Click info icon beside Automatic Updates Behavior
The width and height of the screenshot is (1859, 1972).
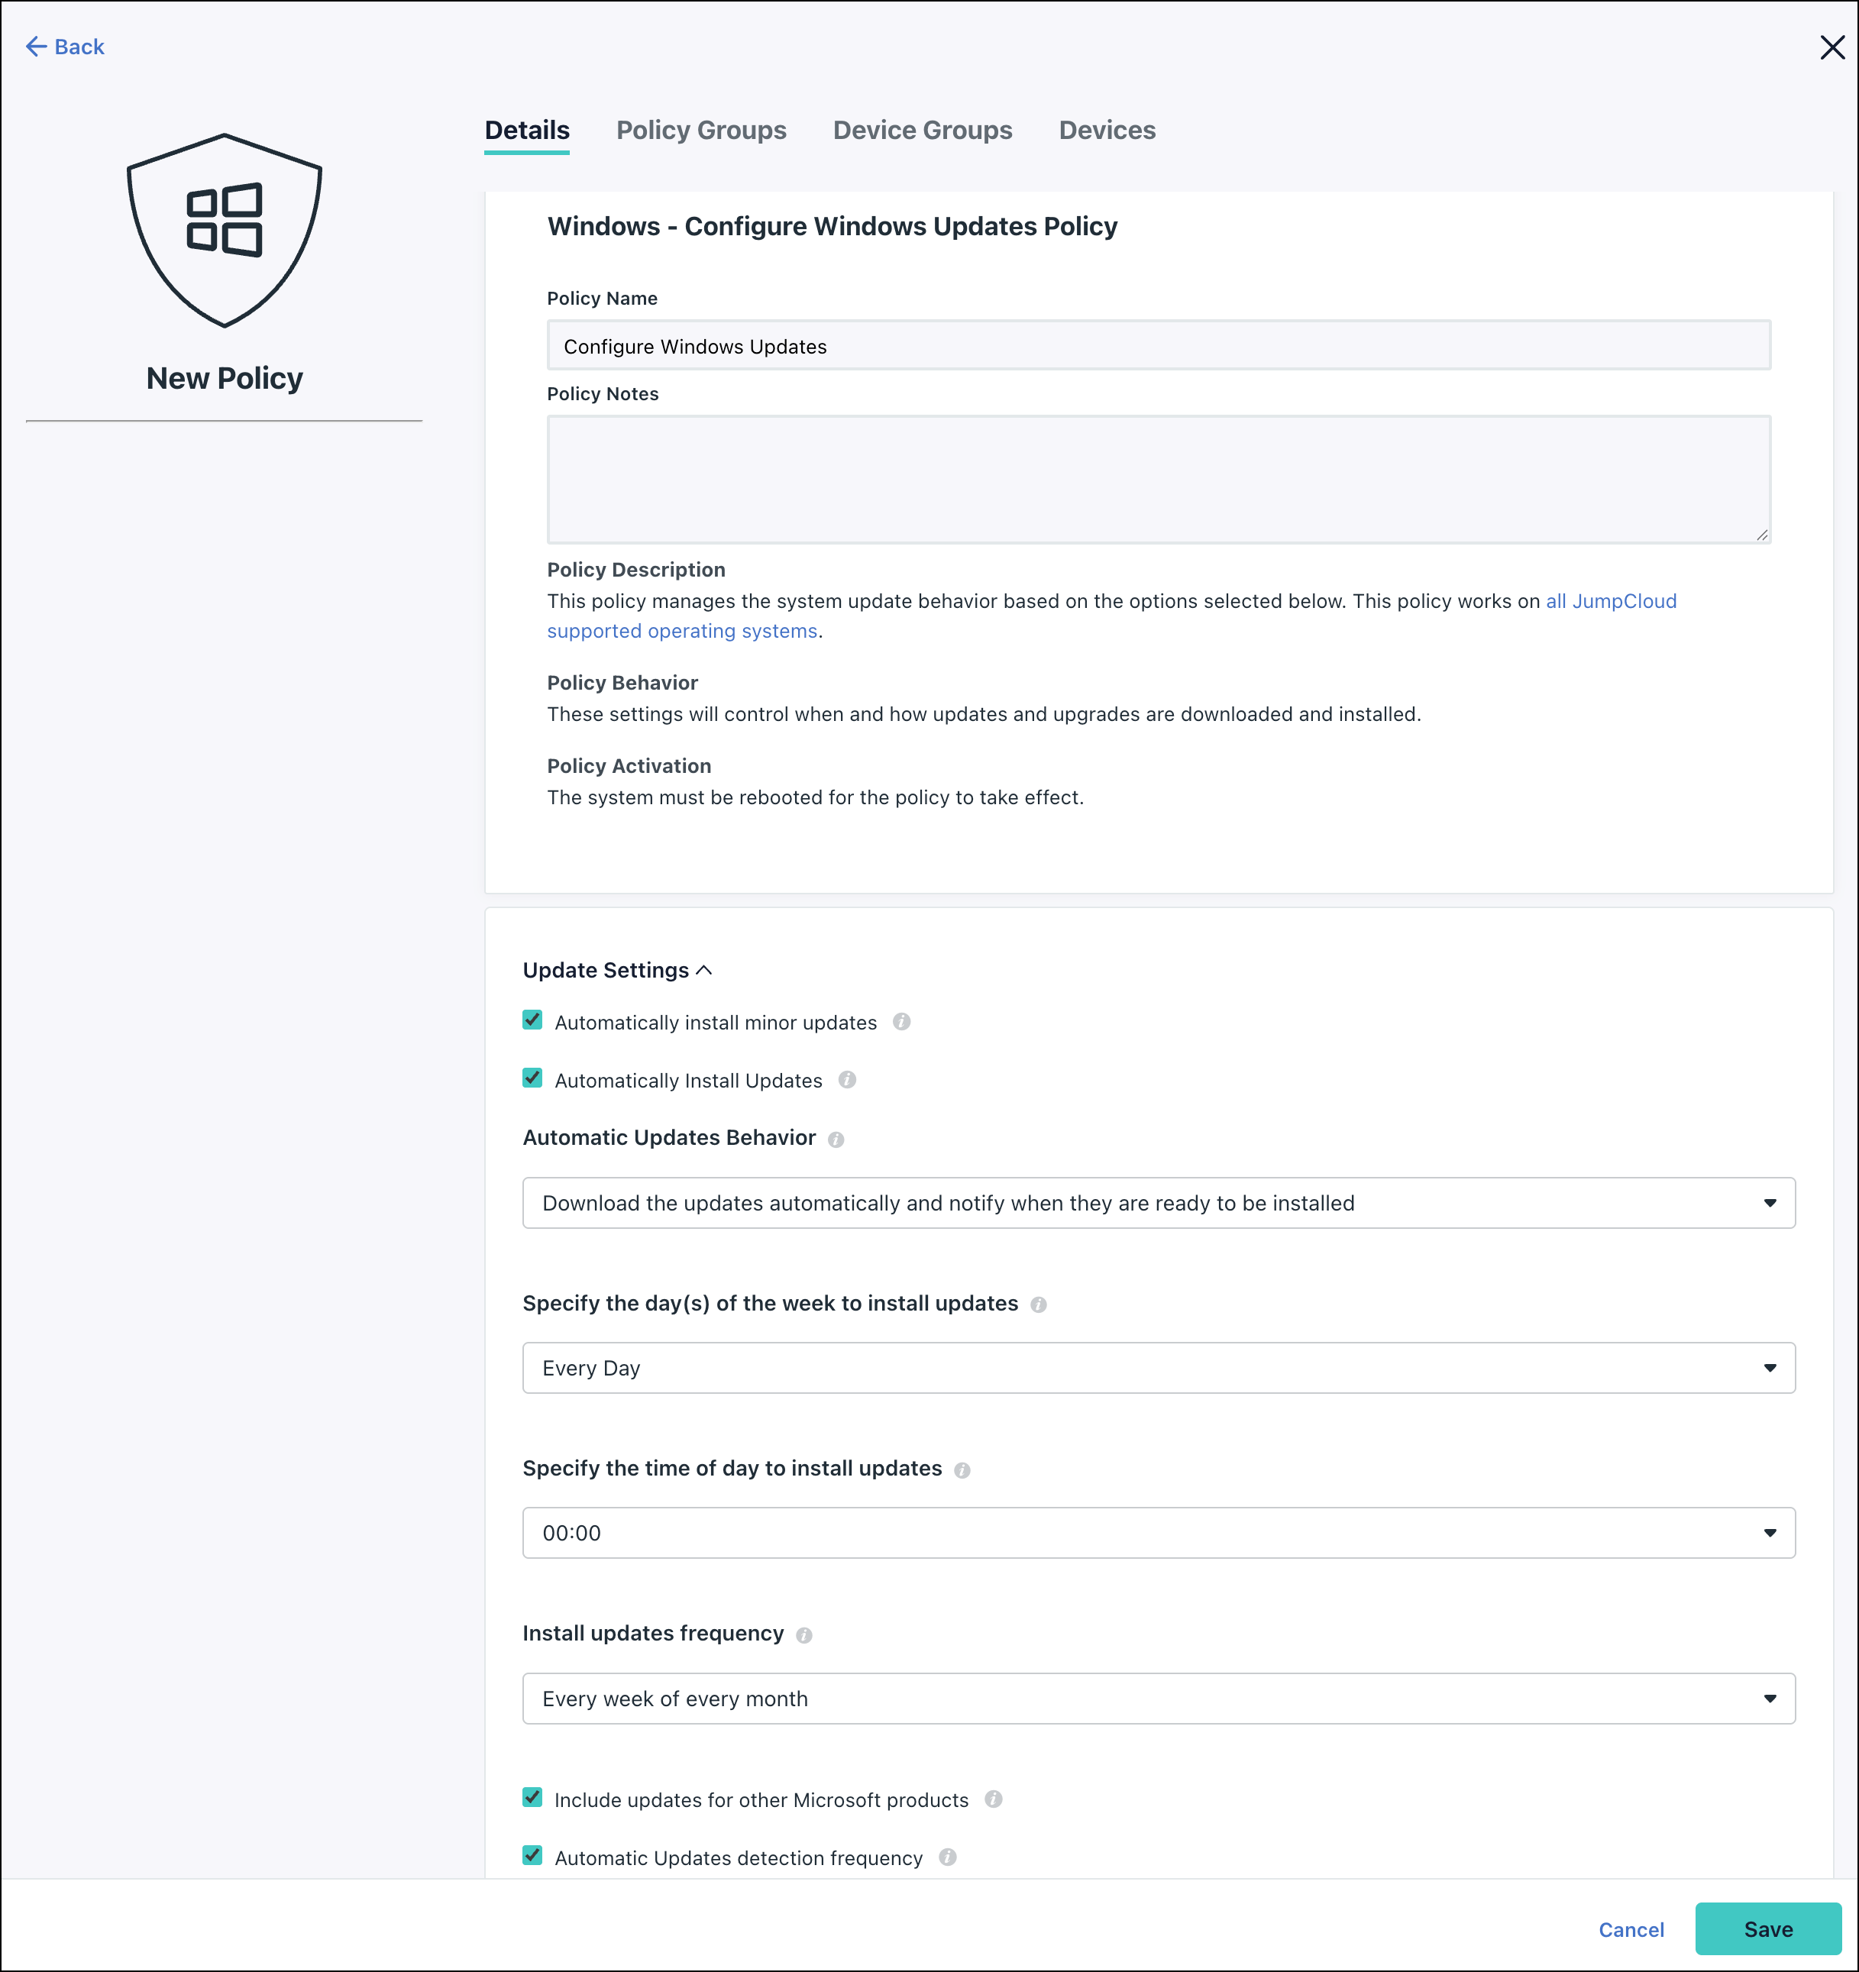point(836,1139)
